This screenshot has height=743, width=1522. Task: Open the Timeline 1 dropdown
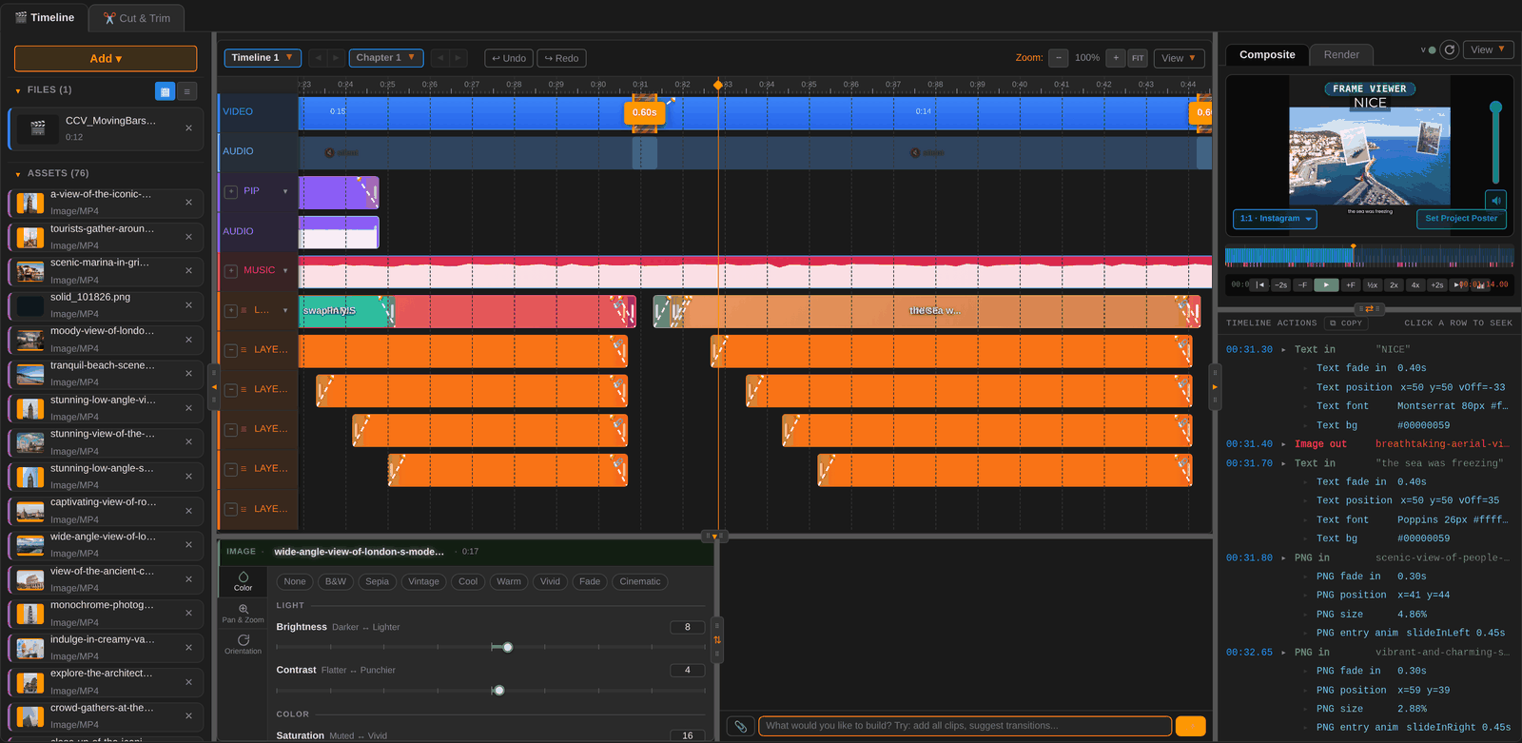click(x=263, y=58)
